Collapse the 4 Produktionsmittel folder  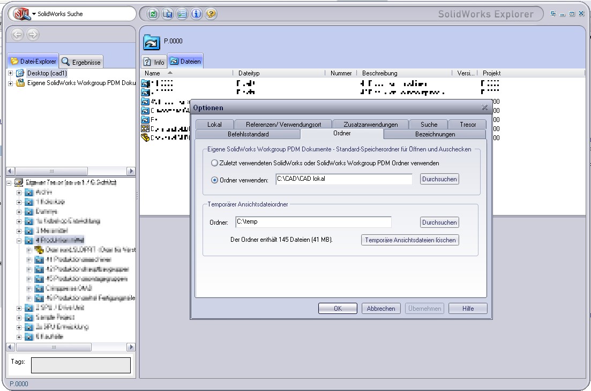(19, 241)
